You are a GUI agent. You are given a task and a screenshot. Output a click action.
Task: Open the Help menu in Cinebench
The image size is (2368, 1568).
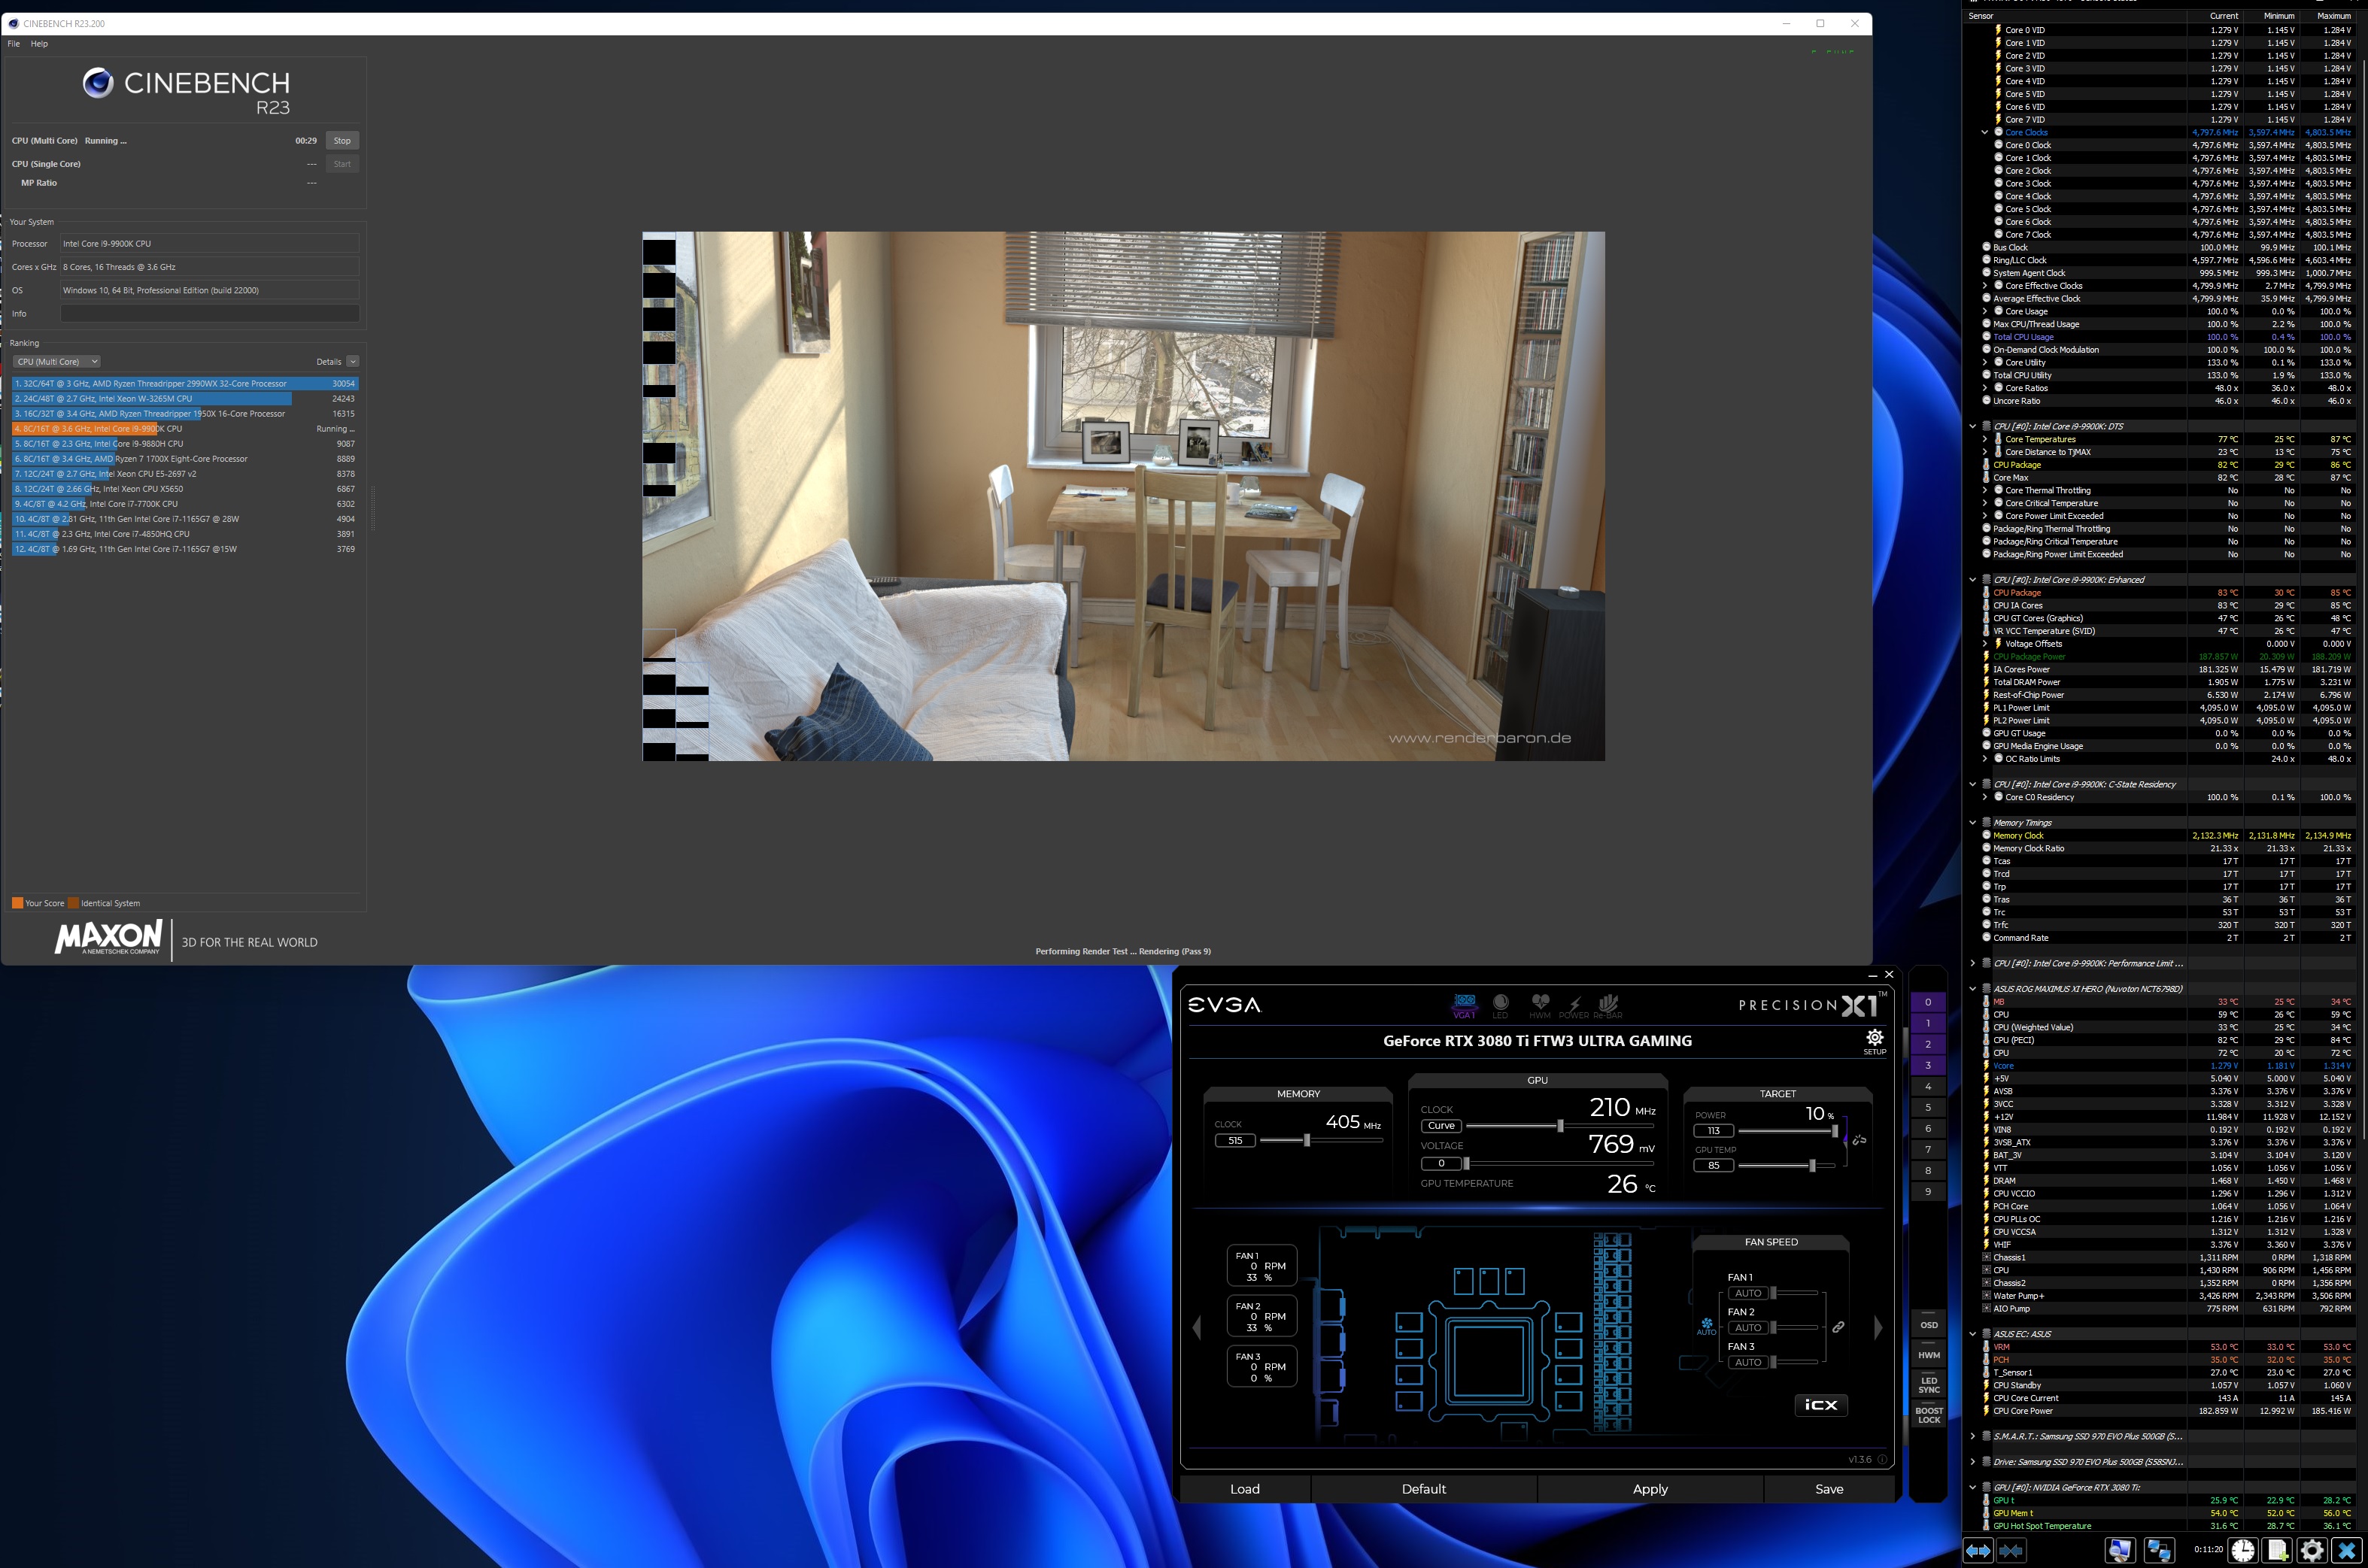tap(39, 44)
